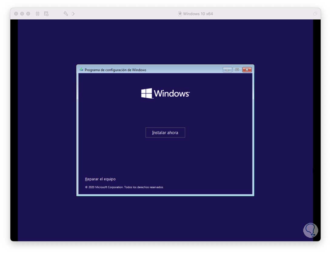Minimize the Programa de configuración window
The width and height of the screenshot is (331, 254).
click(x=227, y=70)
